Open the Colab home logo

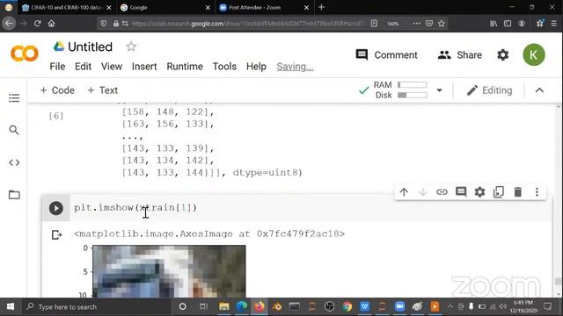(x=25, y=54)
